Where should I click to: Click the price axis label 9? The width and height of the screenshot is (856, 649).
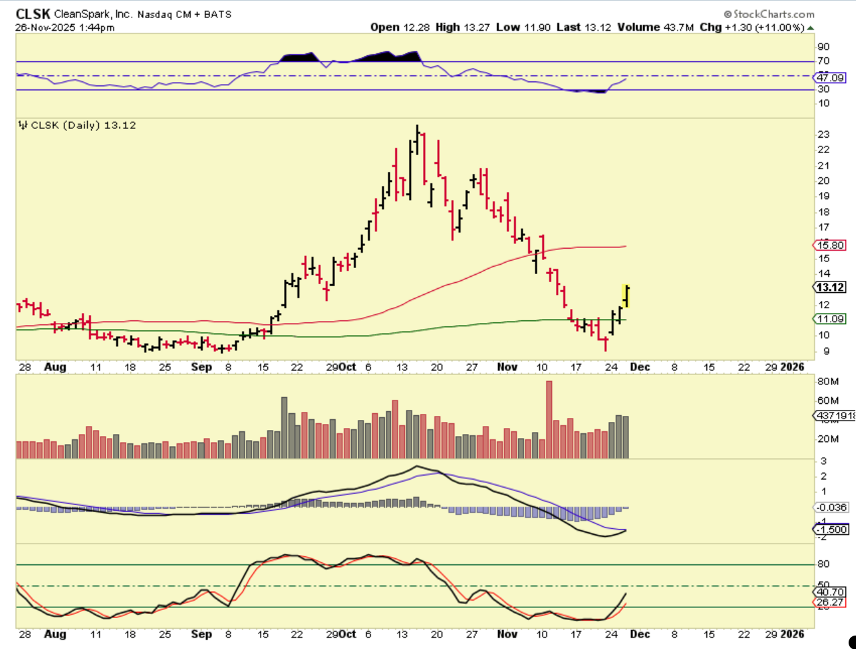click(826, 351)
